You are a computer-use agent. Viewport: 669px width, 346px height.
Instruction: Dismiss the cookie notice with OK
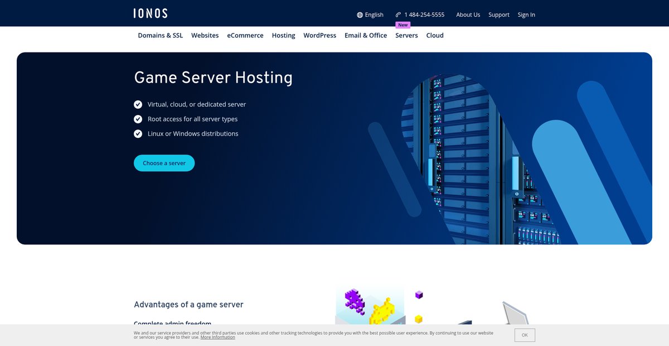[x=525, y=335]
